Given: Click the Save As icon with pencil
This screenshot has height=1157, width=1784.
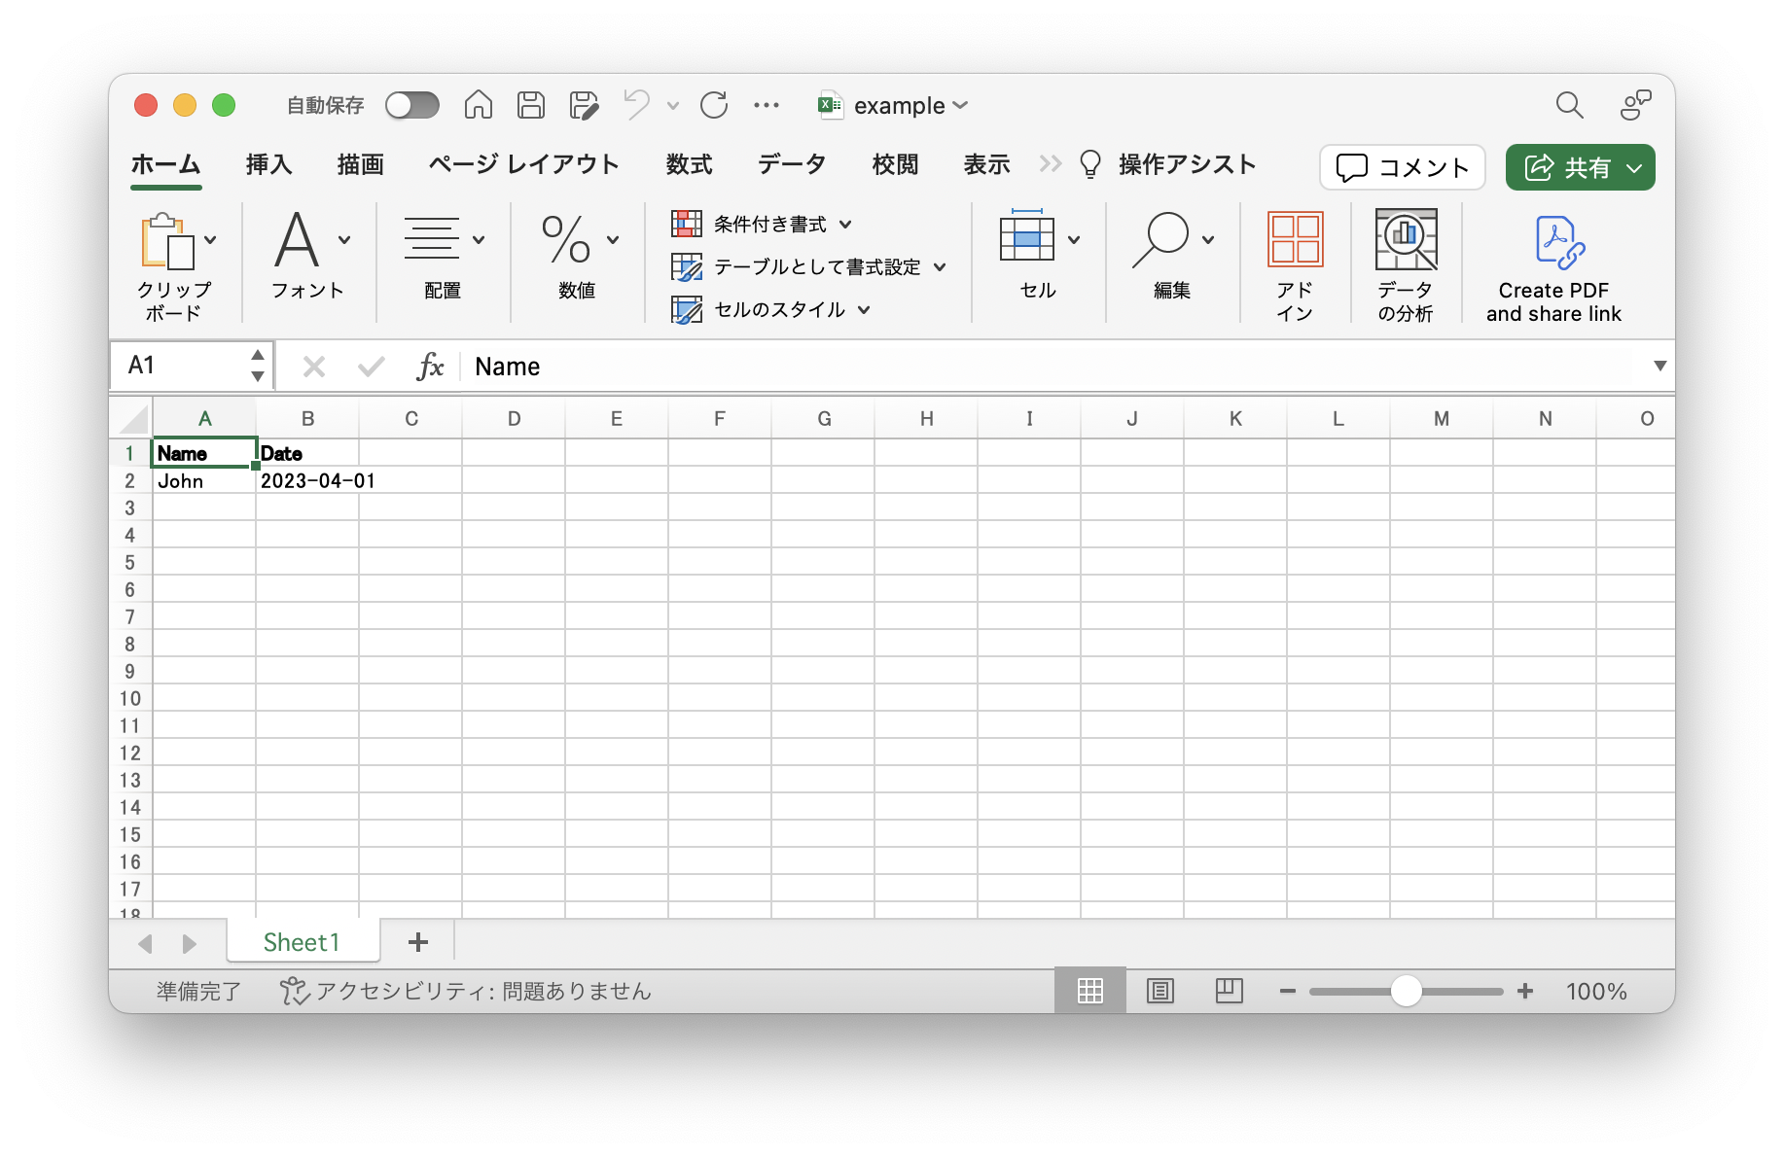Looking at the screenshot, I should [584, 104].
